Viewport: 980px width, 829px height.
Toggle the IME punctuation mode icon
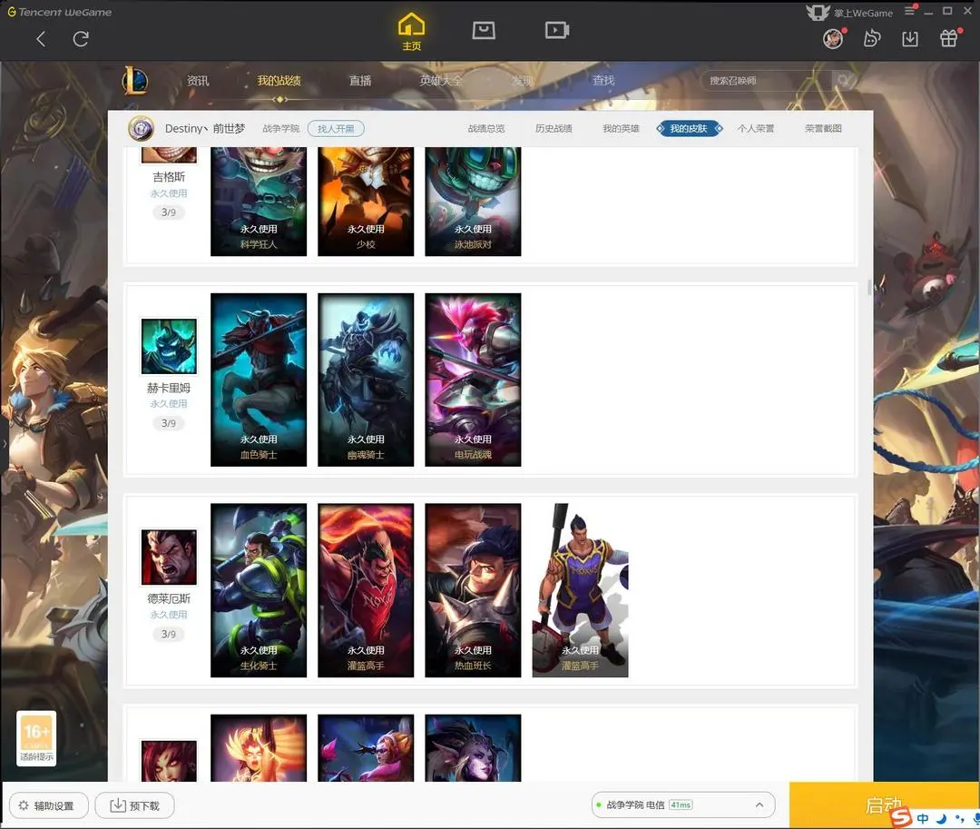point(959,818)
